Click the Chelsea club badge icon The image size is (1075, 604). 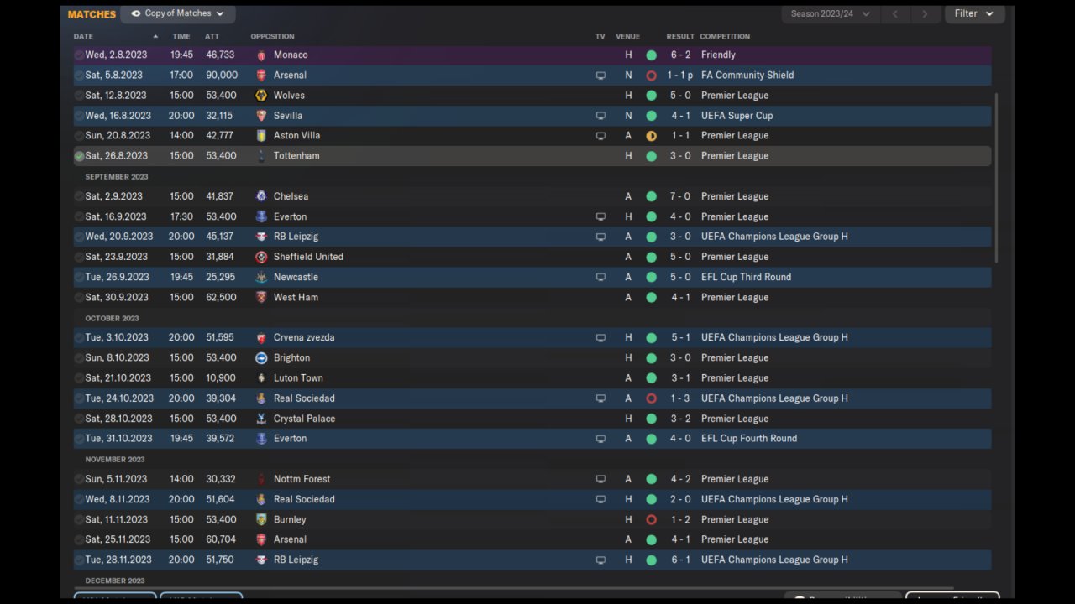pyautogui.click(x=261, y=196)
